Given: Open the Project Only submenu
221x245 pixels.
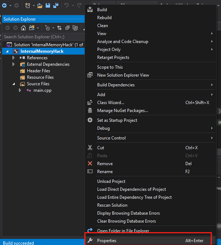Looking at the screenshot, I should (109, 50).
